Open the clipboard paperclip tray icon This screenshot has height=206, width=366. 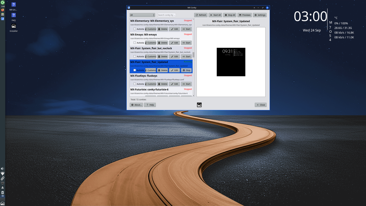click(3, 178)
